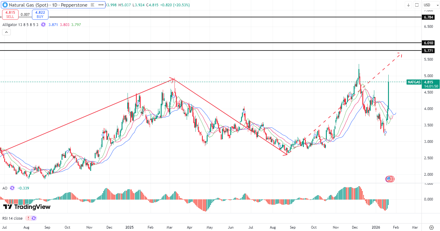Click the Alligator indicator refresh icon

[44, 25]
